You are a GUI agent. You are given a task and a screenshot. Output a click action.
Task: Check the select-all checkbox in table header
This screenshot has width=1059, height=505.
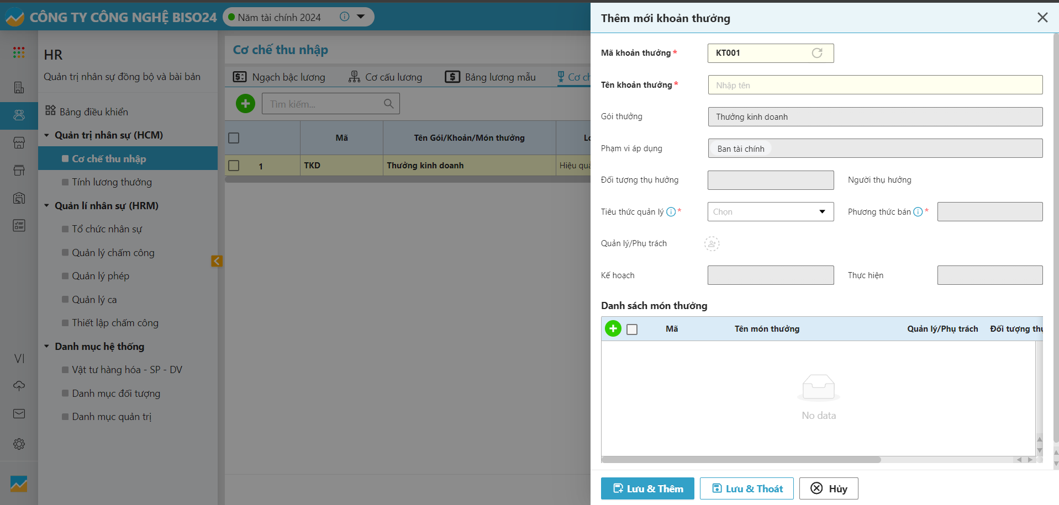click(x=234, y=138)
